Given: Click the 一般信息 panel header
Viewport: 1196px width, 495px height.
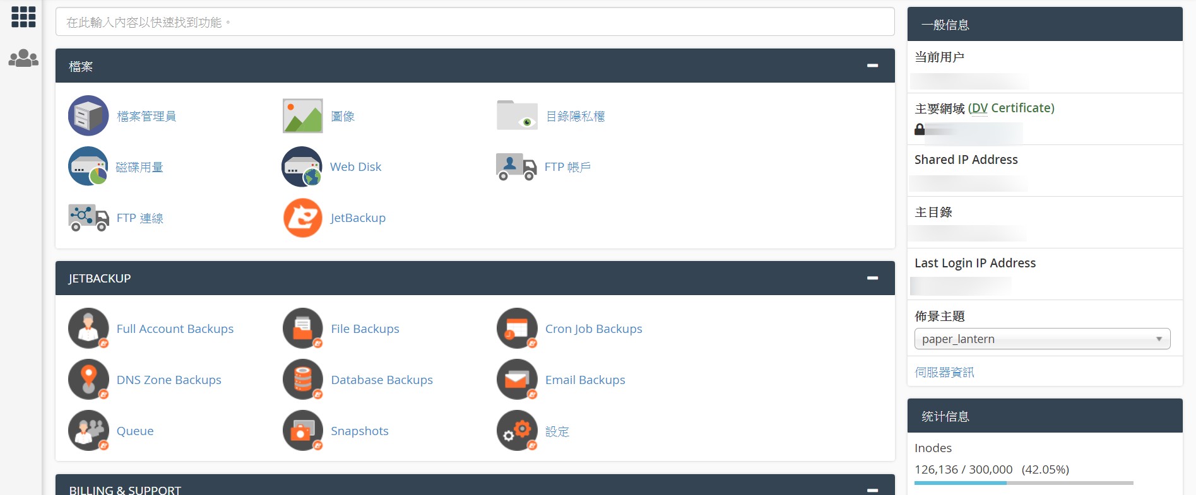Looking at the screenshot, I should 1045,25.
